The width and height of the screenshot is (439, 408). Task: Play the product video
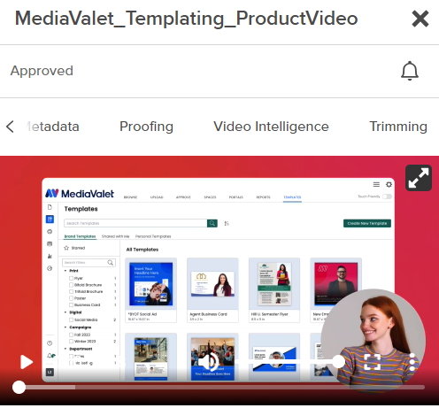(x=27, y=362)
